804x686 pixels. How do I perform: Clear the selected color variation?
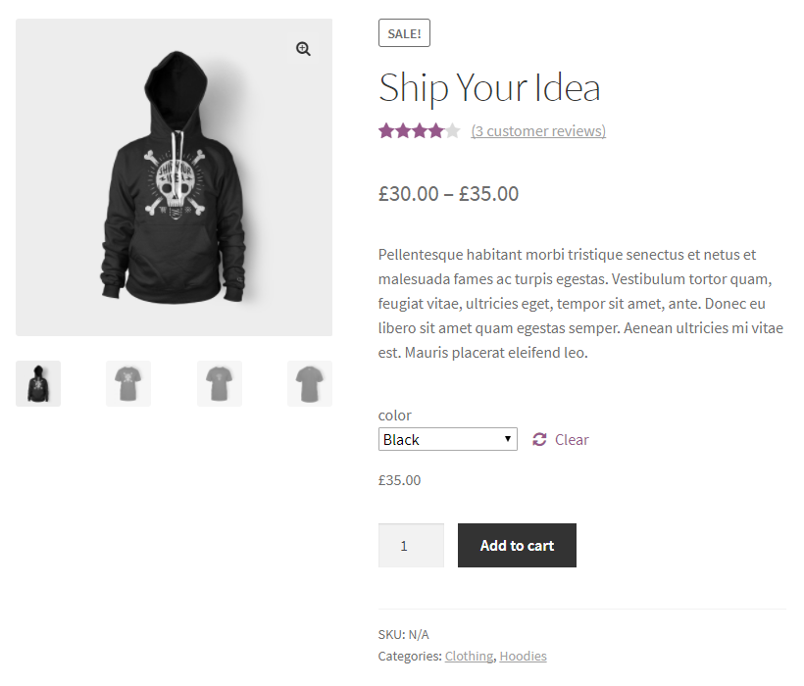pyautogui.click(x=572, y=440)
